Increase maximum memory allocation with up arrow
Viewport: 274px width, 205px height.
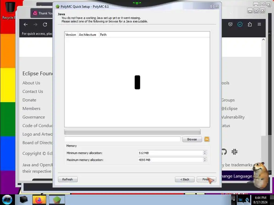[x=205, y=159]
